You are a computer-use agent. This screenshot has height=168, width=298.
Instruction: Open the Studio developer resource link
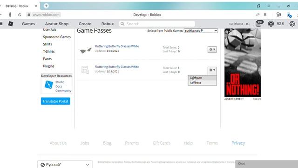(60, 82)
